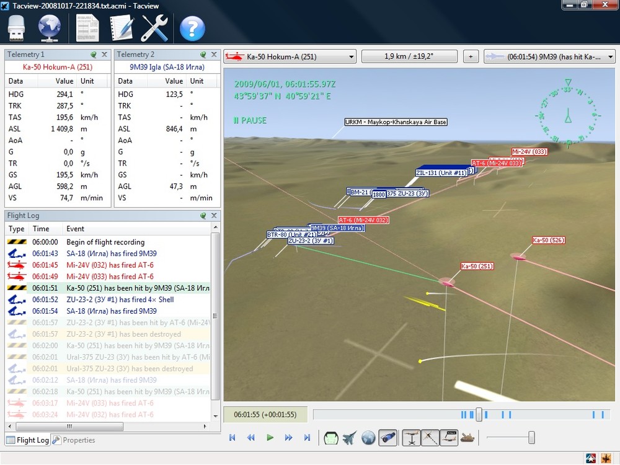The image size is (620, 465).
Task: Open the wrench and screwdriver options icon
Action: click(154, 28)
